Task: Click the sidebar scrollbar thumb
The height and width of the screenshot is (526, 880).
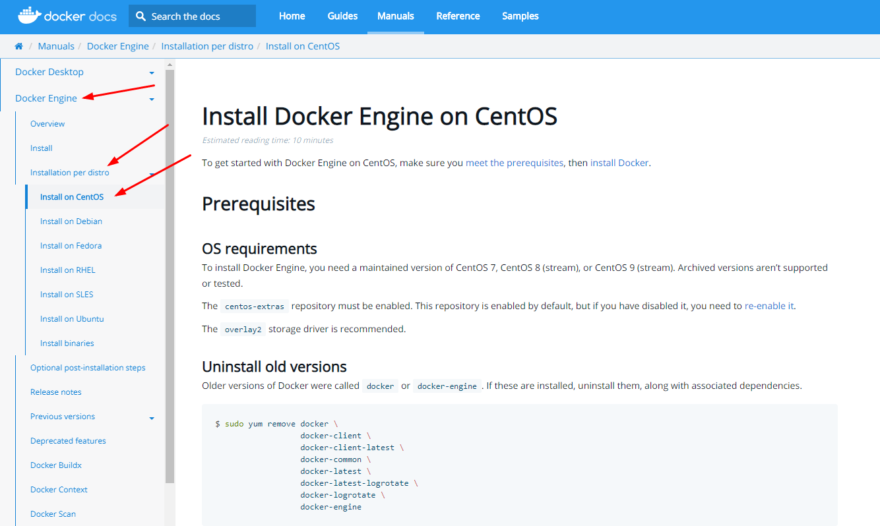Action: (170, 277)
